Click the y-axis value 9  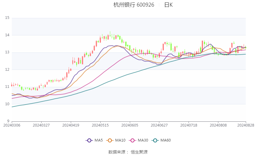tap(8, 121)
